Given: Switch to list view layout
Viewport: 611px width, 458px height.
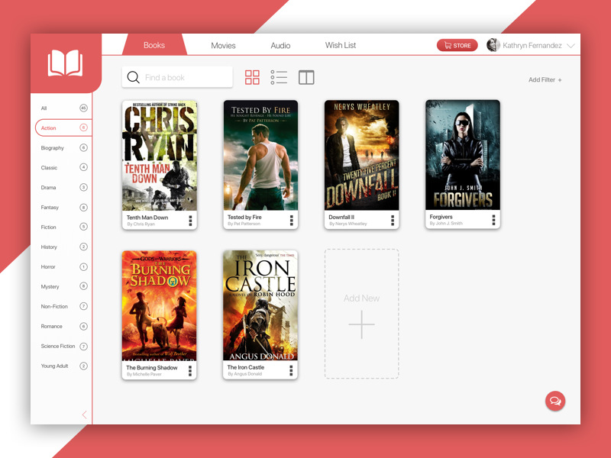Looking at the screenshot, I should pyautogui.click(x=279, y=77).
